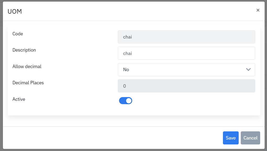Click the "Code" field label
The height and width of the screenshot is (151, 267).
point(18,34)
